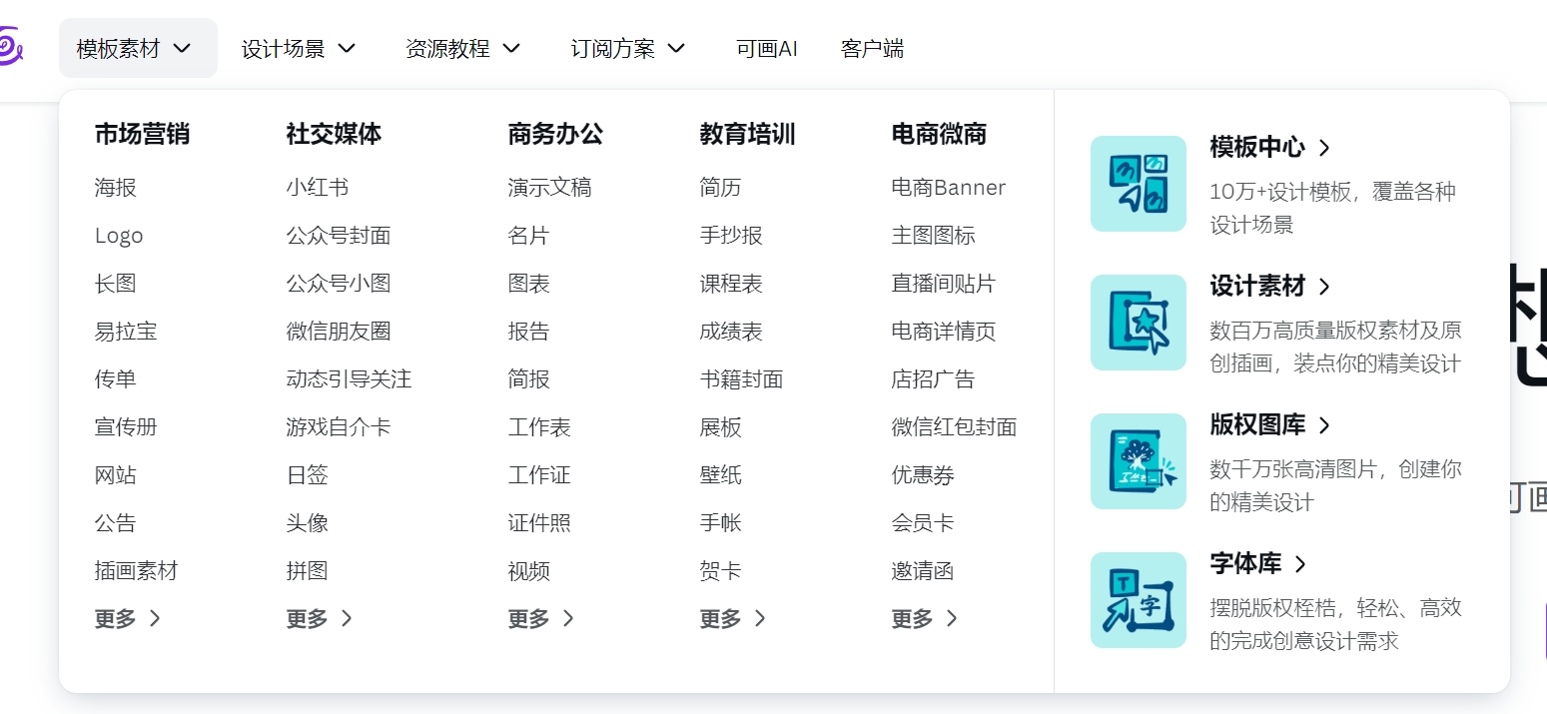Expand 更多 under 市场营销 column
Viewport: 1547px width, 714px height.
(x=127, y=618)
